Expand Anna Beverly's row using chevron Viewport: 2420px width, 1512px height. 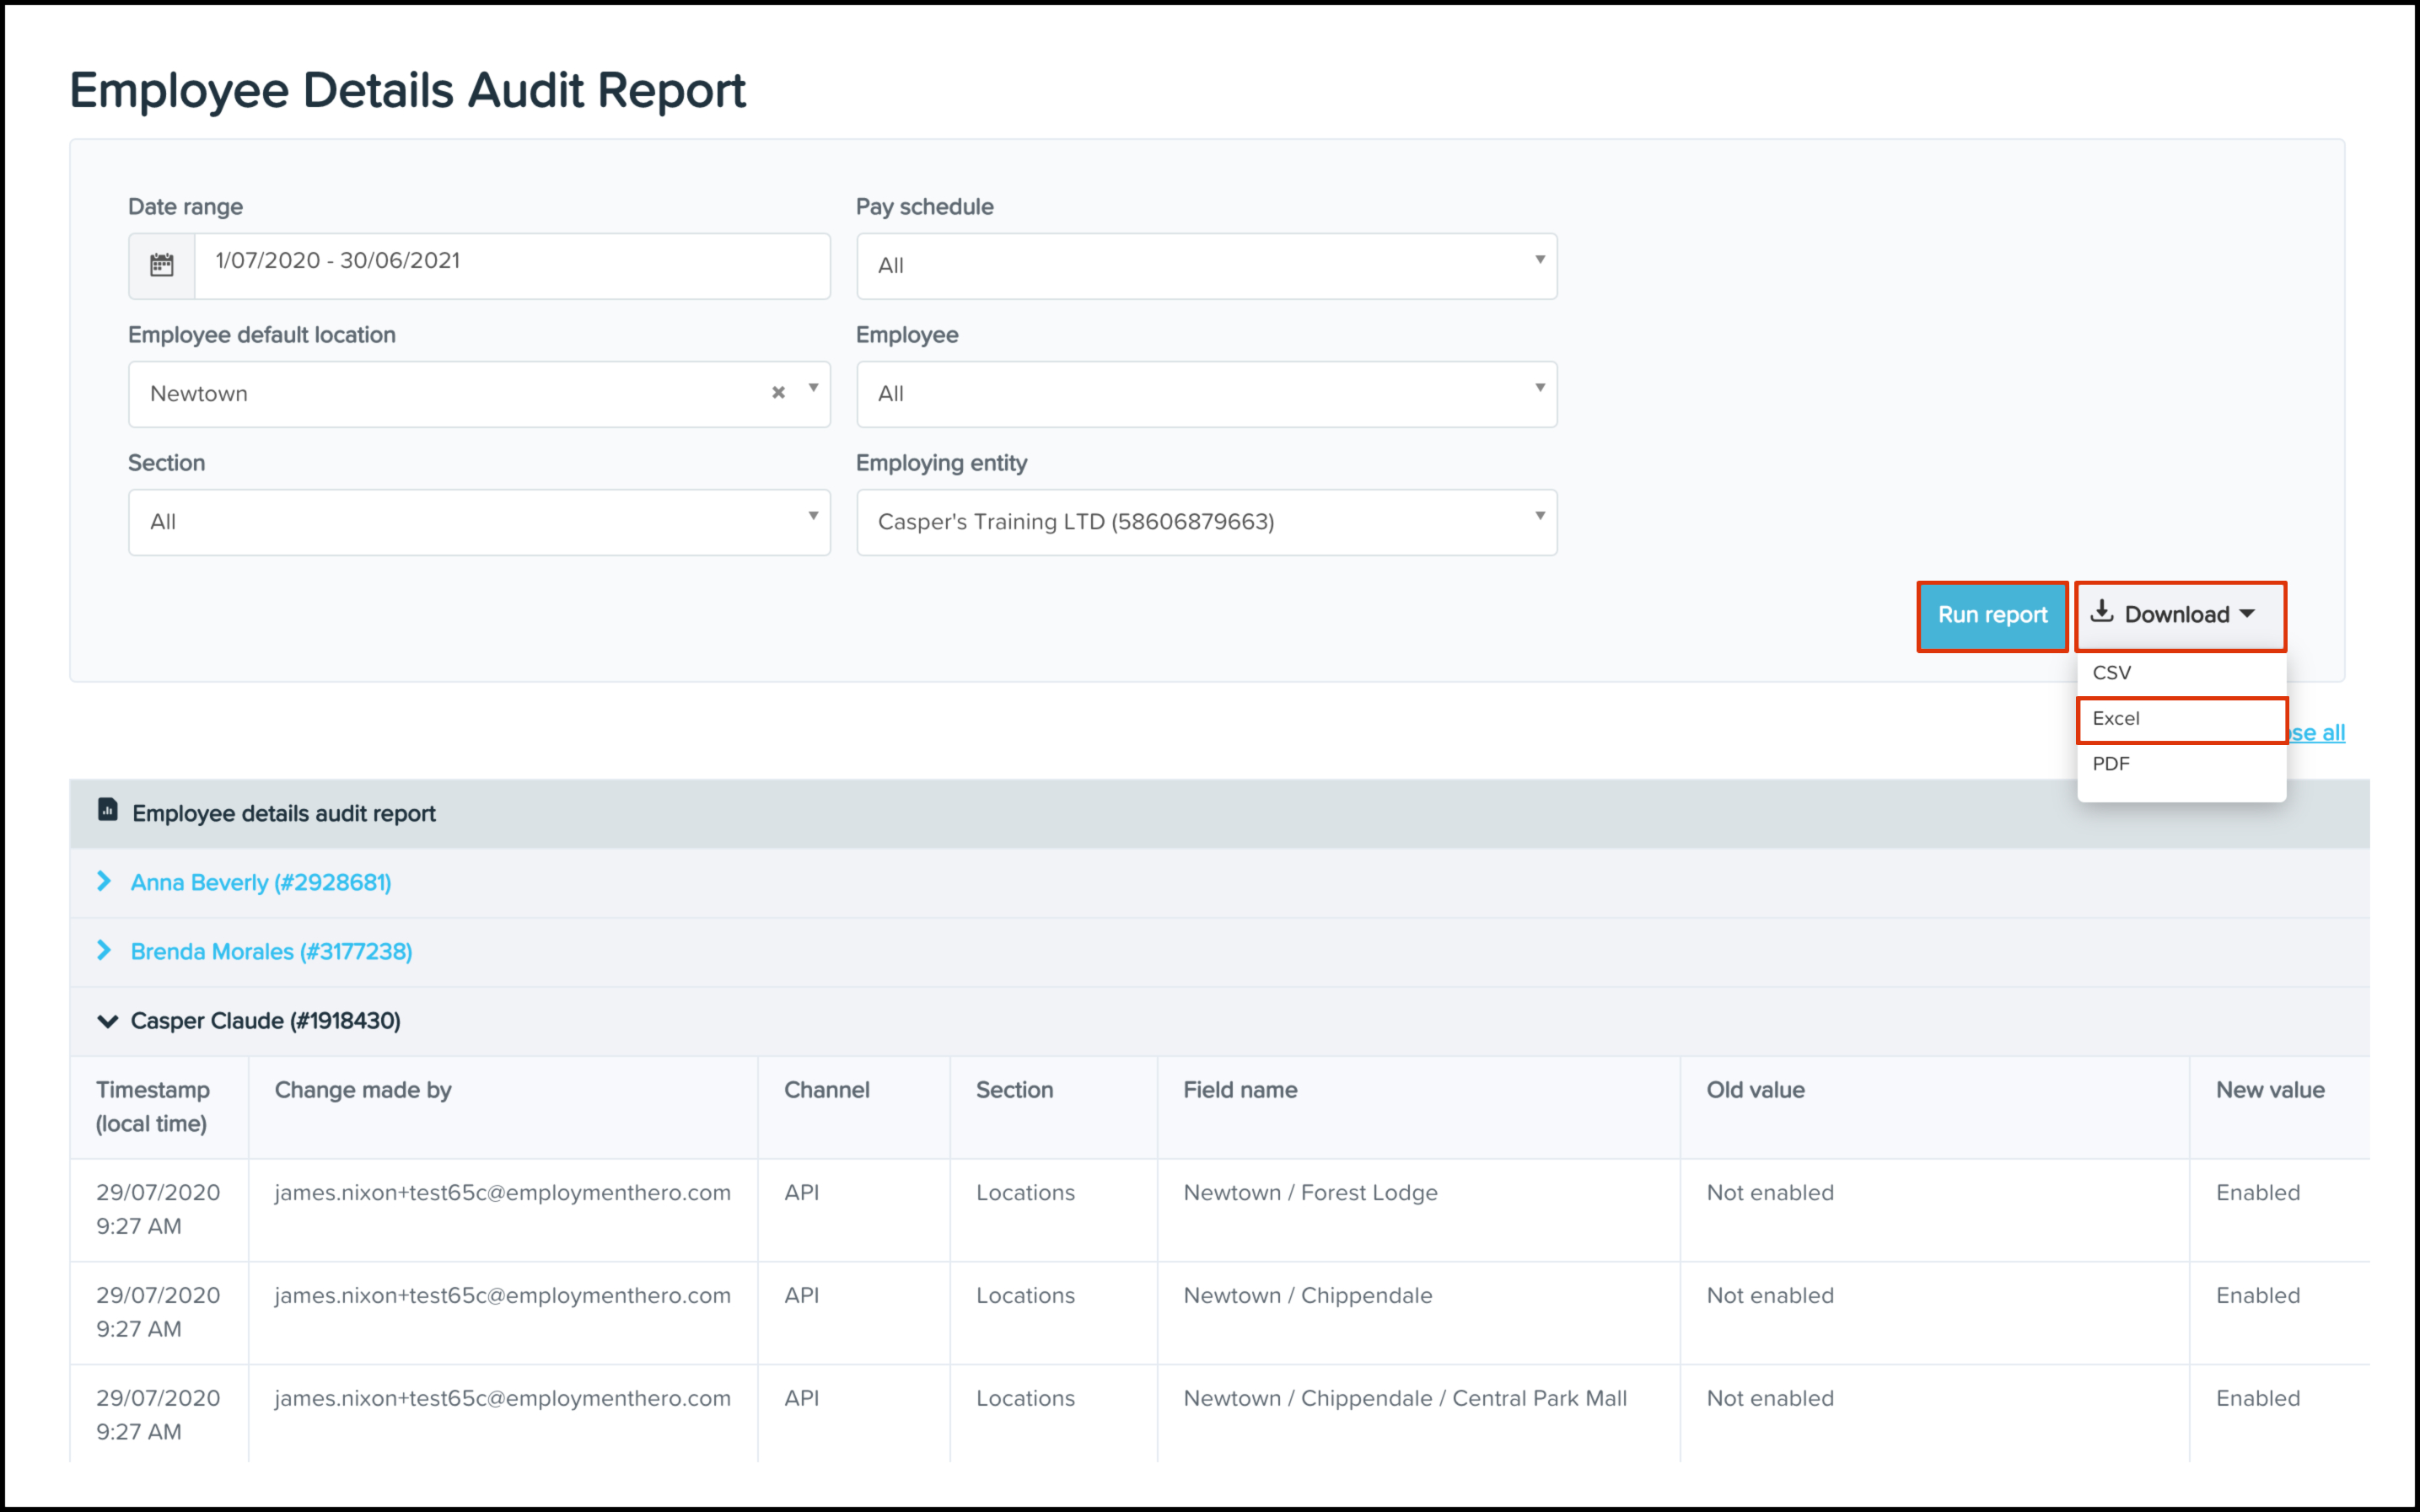click(x=104, y=881)
